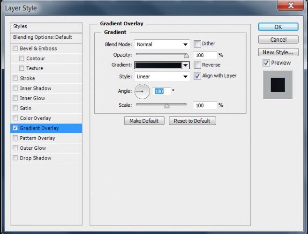Click the Make Default button

[x=144, y=121]
